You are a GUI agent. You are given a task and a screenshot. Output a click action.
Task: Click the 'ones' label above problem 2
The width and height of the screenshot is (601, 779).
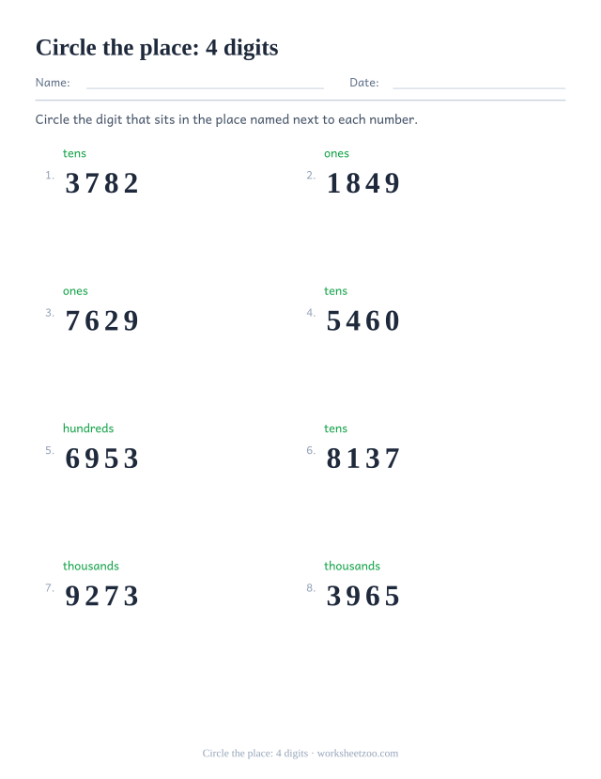336,153
